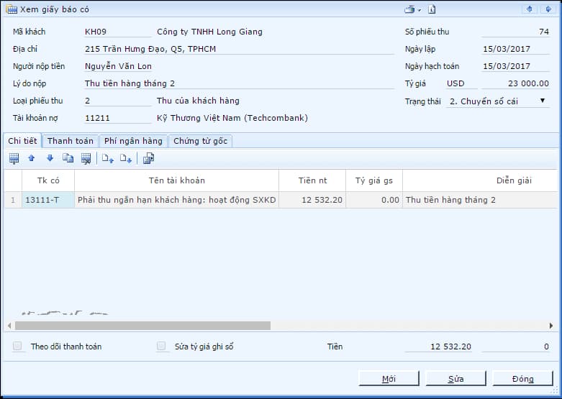Image resolution: width=562 pixels, height=399 pixels.
Task: Select the Diễn giải cell in row 1
Action: click(x=480, y=200)
